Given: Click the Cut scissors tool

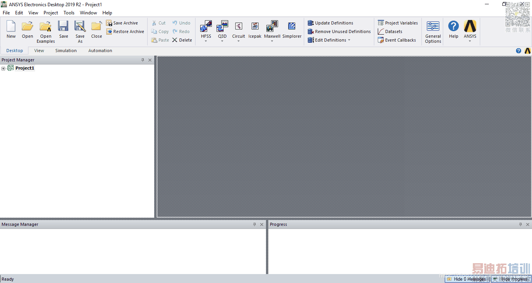Looking at the screenshot, I should pyautogui.click(x=159, y=23).
